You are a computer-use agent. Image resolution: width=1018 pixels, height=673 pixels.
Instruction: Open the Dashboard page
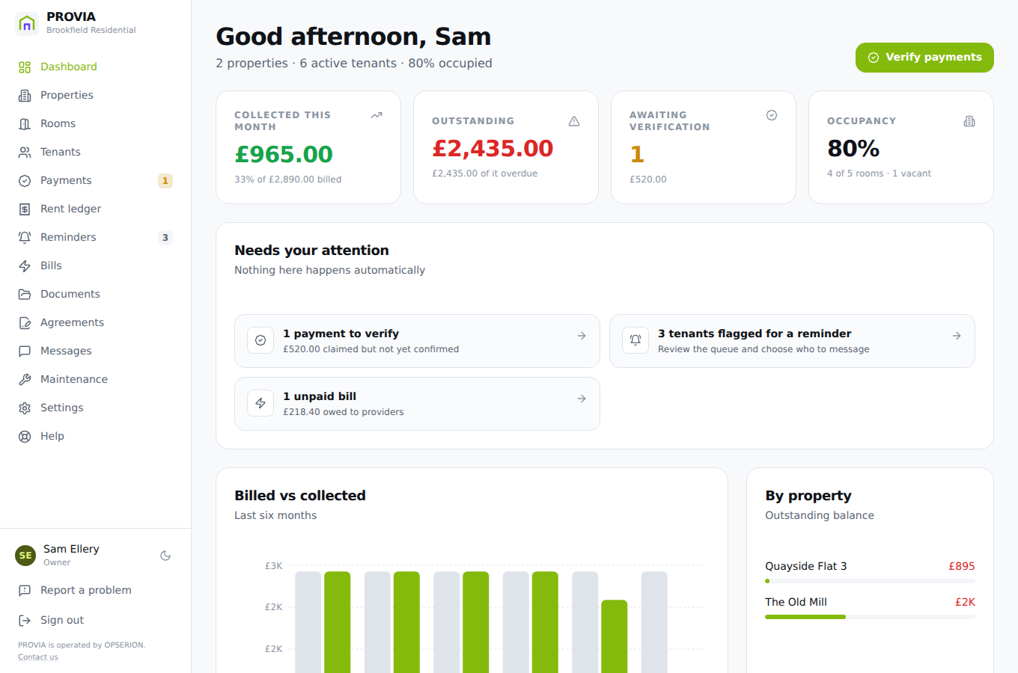click(96, 67)
